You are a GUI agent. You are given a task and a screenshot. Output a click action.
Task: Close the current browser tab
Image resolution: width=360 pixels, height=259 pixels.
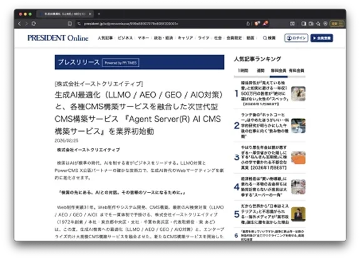pyautogui.click(x=90, y=14)
